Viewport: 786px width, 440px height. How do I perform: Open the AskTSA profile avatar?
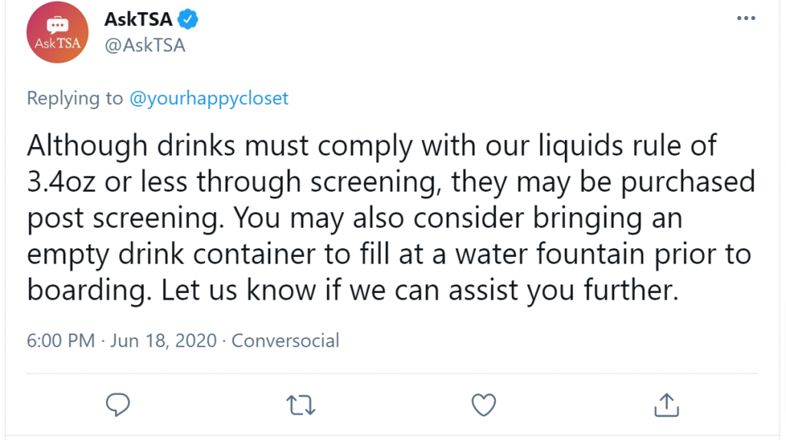58,32
